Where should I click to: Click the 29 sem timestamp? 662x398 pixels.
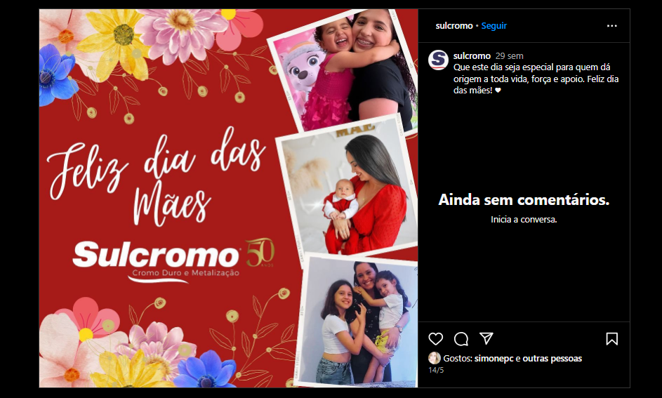[x=509, y=55]
